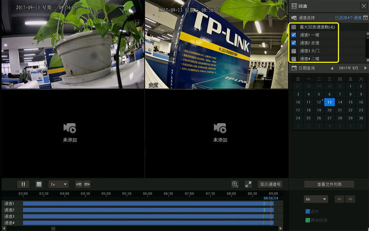
Task: Stop the video playback
Action: click(x=39, y=184)
